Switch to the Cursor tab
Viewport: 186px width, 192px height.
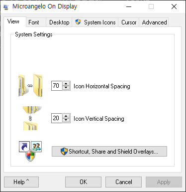pyautogui.click(x=129, y=22)
